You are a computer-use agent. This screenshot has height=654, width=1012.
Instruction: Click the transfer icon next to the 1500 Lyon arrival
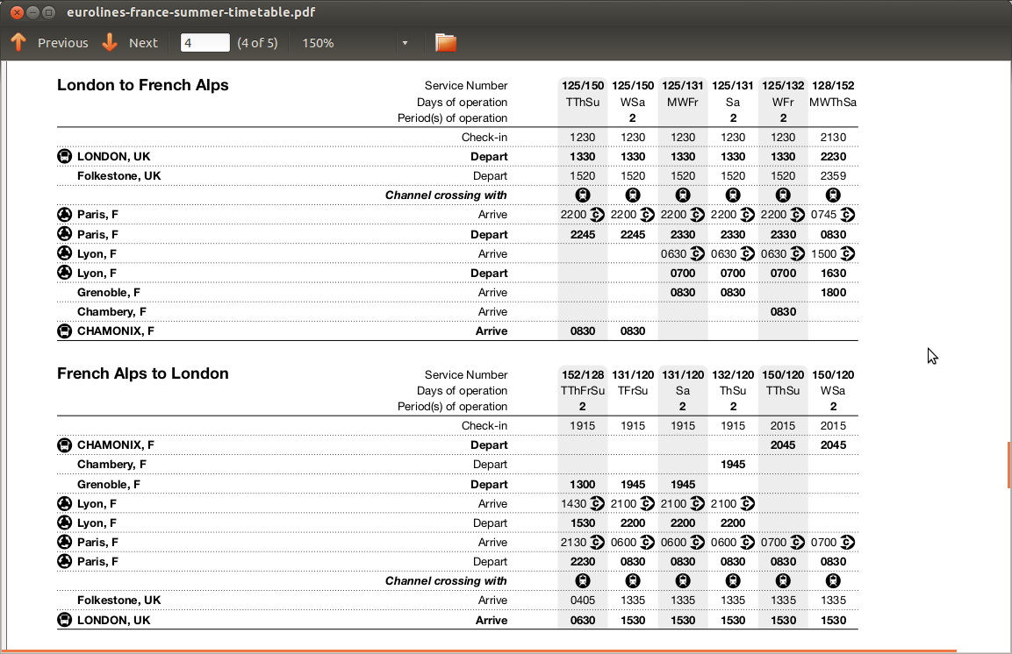tap(848, 253)
